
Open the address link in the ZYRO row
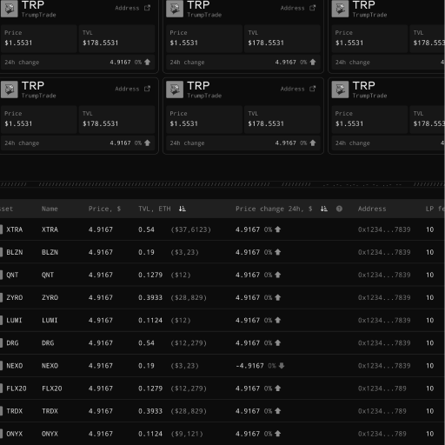tap(384, 297)
